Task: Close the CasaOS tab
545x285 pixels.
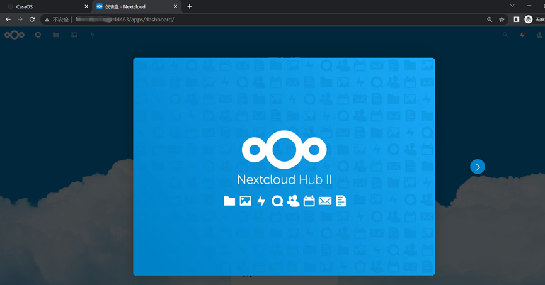Action: [x=86, y=6]
